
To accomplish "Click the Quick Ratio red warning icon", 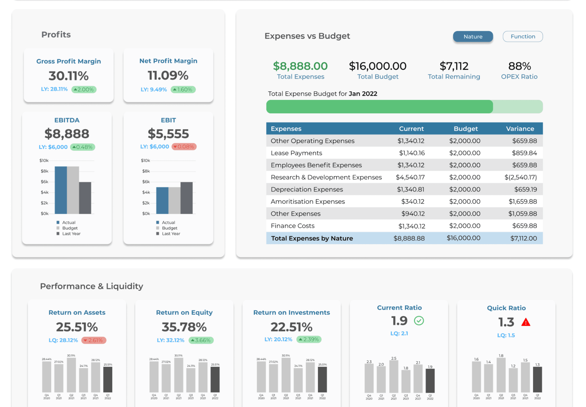I will (x=526, y=322).
